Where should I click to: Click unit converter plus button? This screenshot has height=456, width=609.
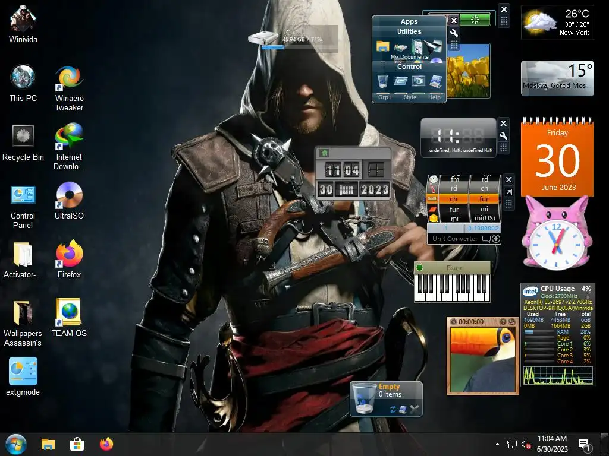(496, 239)
